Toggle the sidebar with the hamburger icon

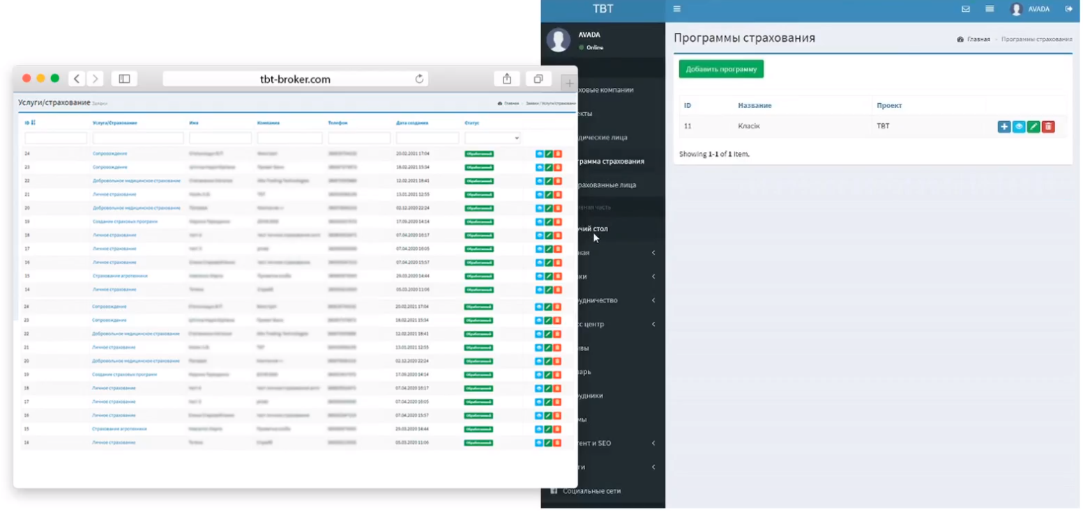[676, 9]
